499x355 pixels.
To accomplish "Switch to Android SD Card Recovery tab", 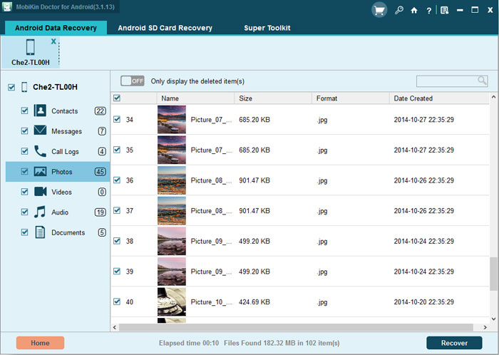I will coord(165,28).
